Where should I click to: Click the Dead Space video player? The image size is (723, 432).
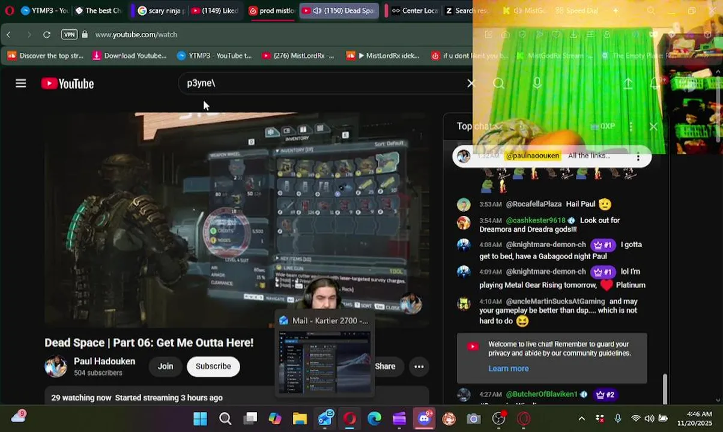[x=237, y=220]
